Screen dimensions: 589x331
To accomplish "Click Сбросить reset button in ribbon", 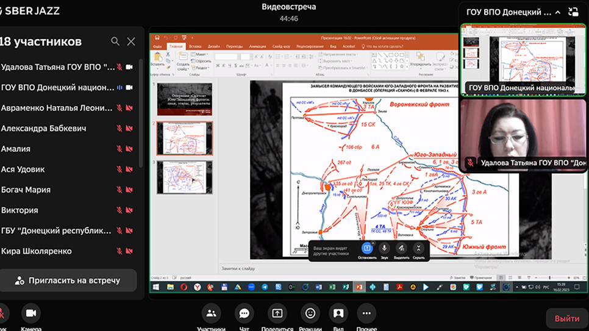I will click(201, 61).
